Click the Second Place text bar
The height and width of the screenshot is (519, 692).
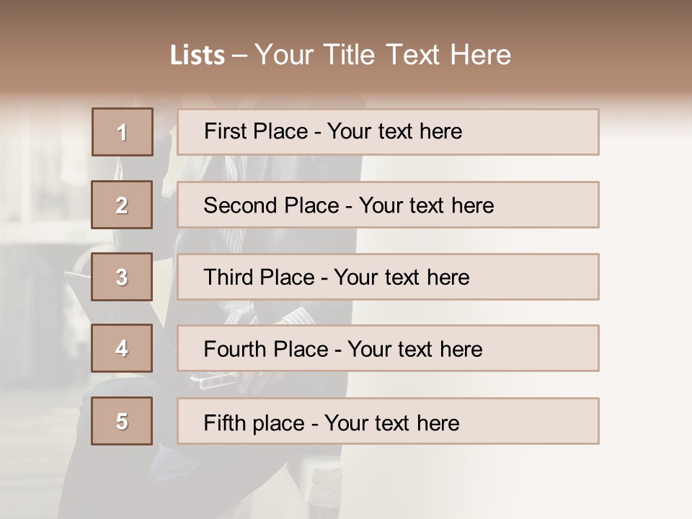pos(388,205)
